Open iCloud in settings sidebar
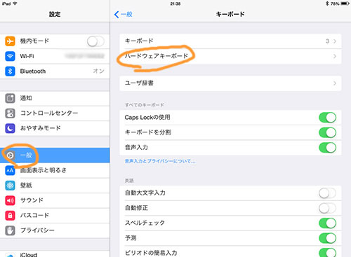The image size is (351, 257). (x=55, y=254)
